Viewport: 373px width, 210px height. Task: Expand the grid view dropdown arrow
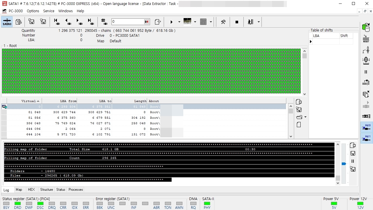pos(211,22)
